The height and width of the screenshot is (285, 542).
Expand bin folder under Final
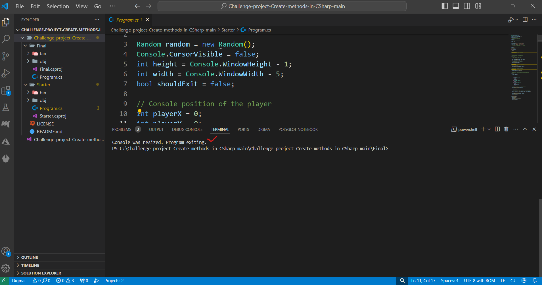(28, 53)
